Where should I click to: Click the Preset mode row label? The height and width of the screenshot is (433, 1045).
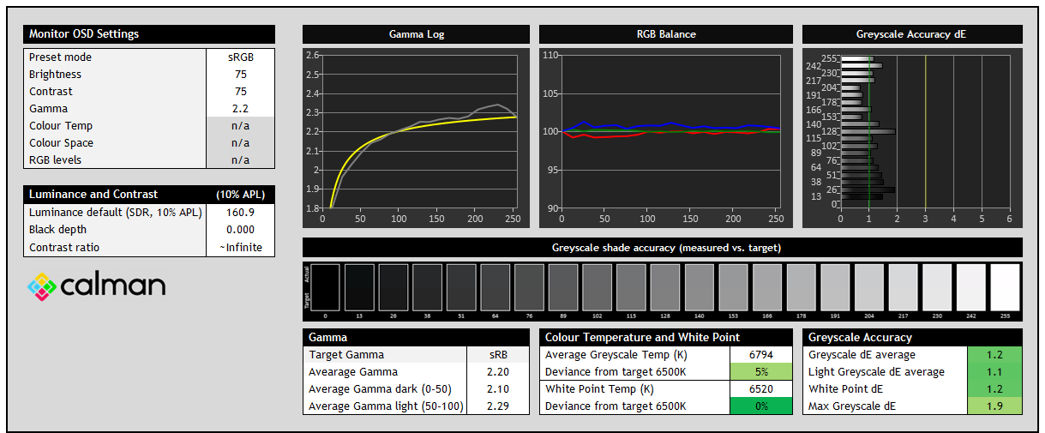[x=60, y=57]
